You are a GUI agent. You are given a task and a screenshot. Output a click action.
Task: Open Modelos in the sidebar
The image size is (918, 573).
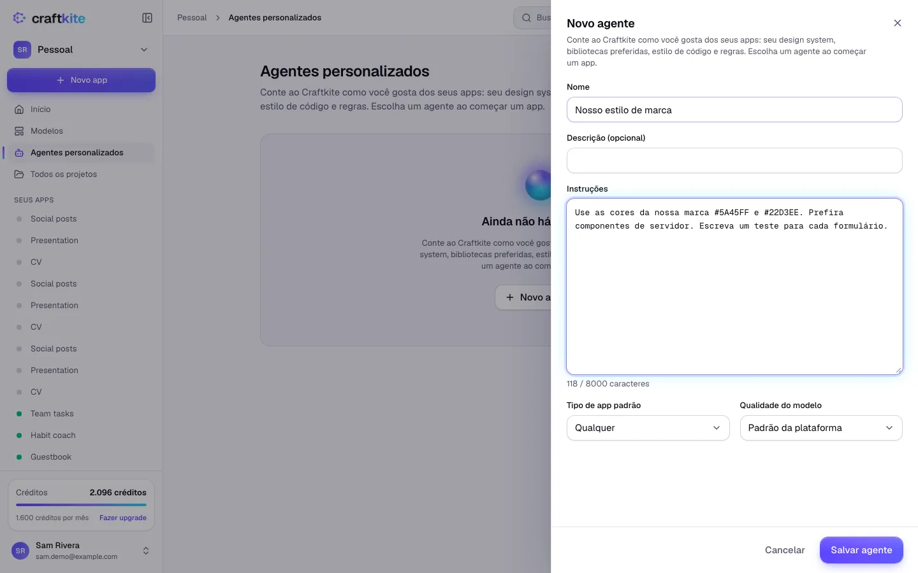point(81,131)
